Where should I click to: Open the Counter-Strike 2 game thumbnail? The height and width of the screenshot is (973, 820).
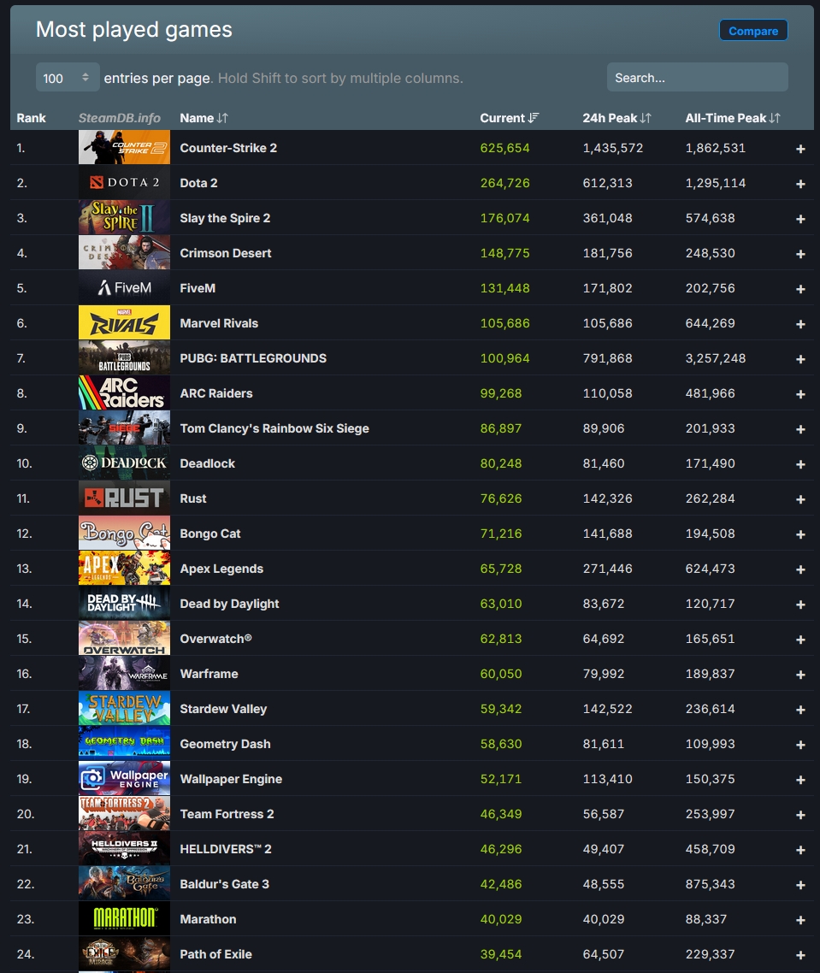124,147
